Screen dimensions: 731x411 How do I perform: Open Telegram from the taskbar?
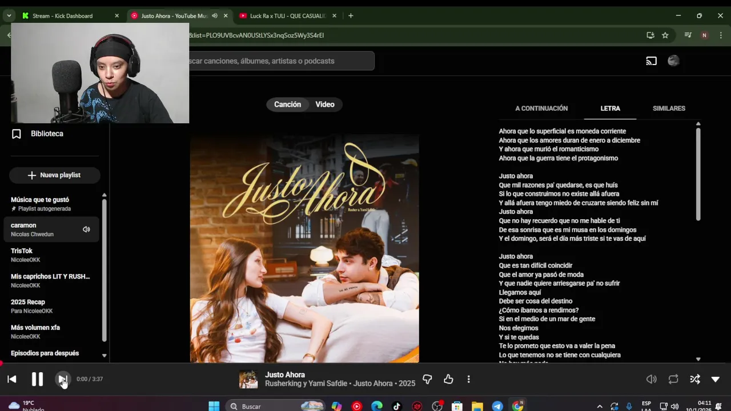(497, 406)
